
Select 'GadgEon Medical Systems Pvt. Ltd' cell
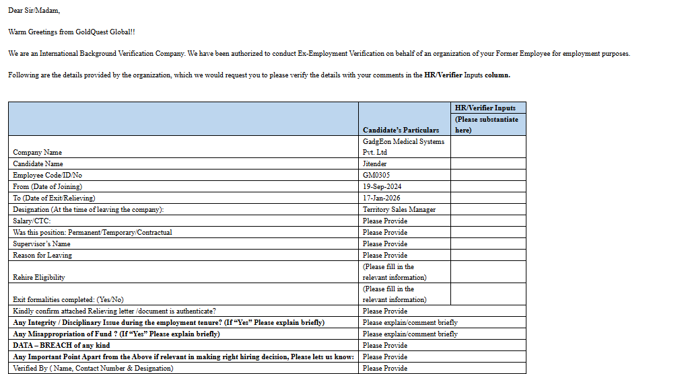tap(404, 147)
